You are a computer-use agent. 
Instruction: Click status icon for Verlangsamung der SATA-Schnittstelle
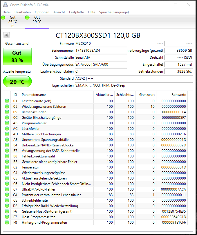click(x=7, y=151)
